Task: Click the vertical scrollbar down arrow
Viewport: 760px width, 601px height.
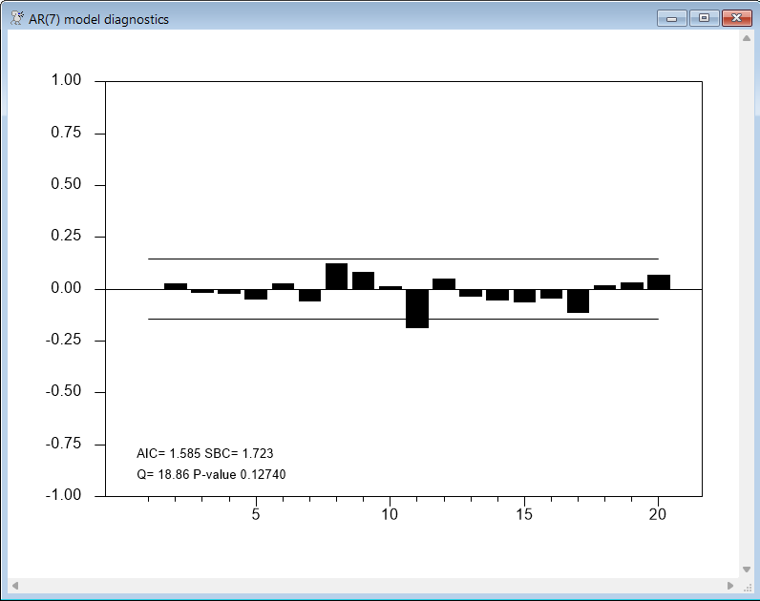Action: tap(746, 569)
